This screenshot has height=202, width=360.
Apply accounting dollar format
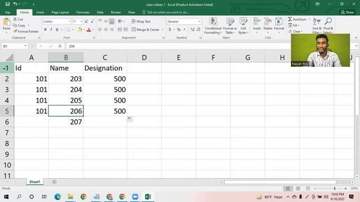[x=170, y=30]
